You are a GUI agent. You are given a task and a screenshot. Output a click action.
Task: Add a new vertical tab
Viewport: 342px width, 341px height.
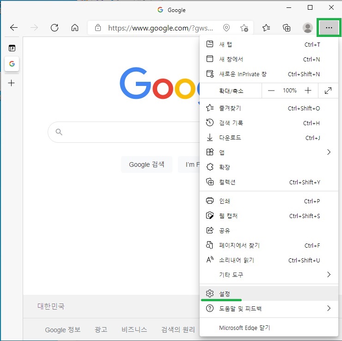tap(12, 83)
